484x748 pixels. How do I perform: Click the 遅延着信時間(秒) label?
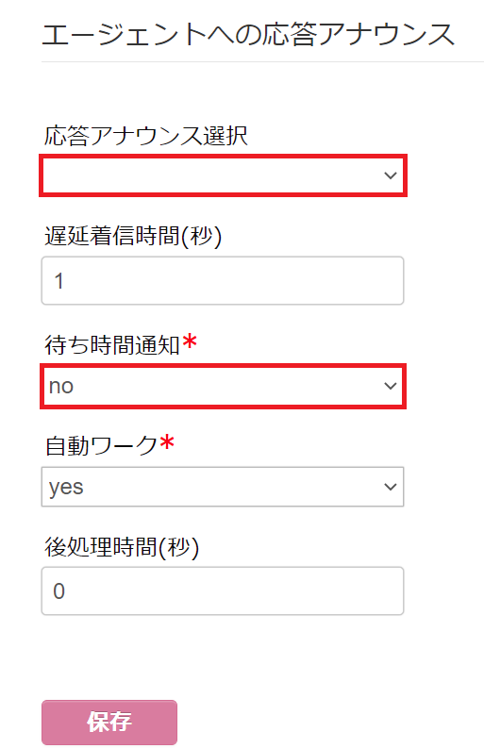(x=133, y=236)
